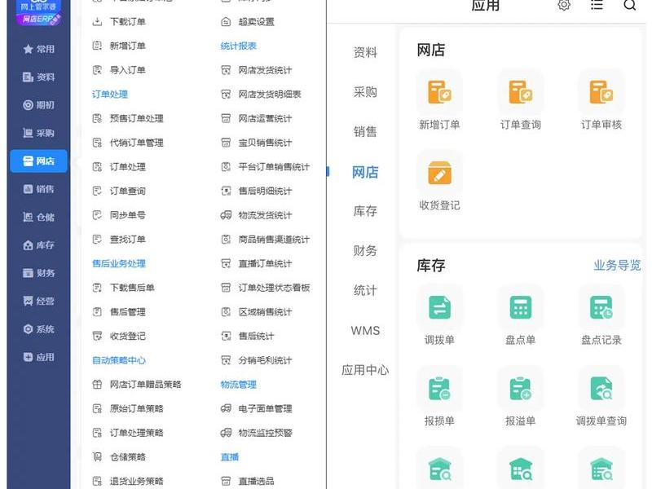Switch to 应用中心 category tab
The width and height of the screenshot is (652, 489).
tap(365, 370)
